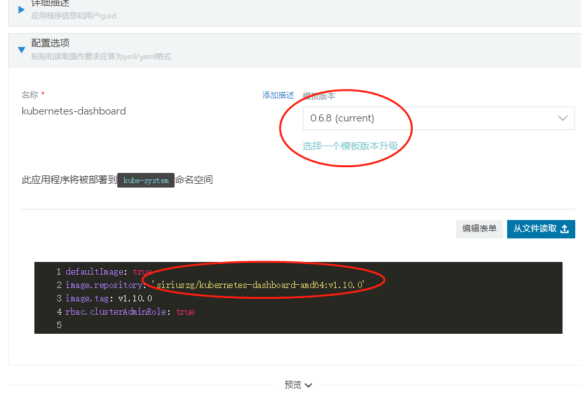Click the chevron of the template version dropdown
Image resolution: width=581 pixels, height=405 pixels.
[562, 118]
